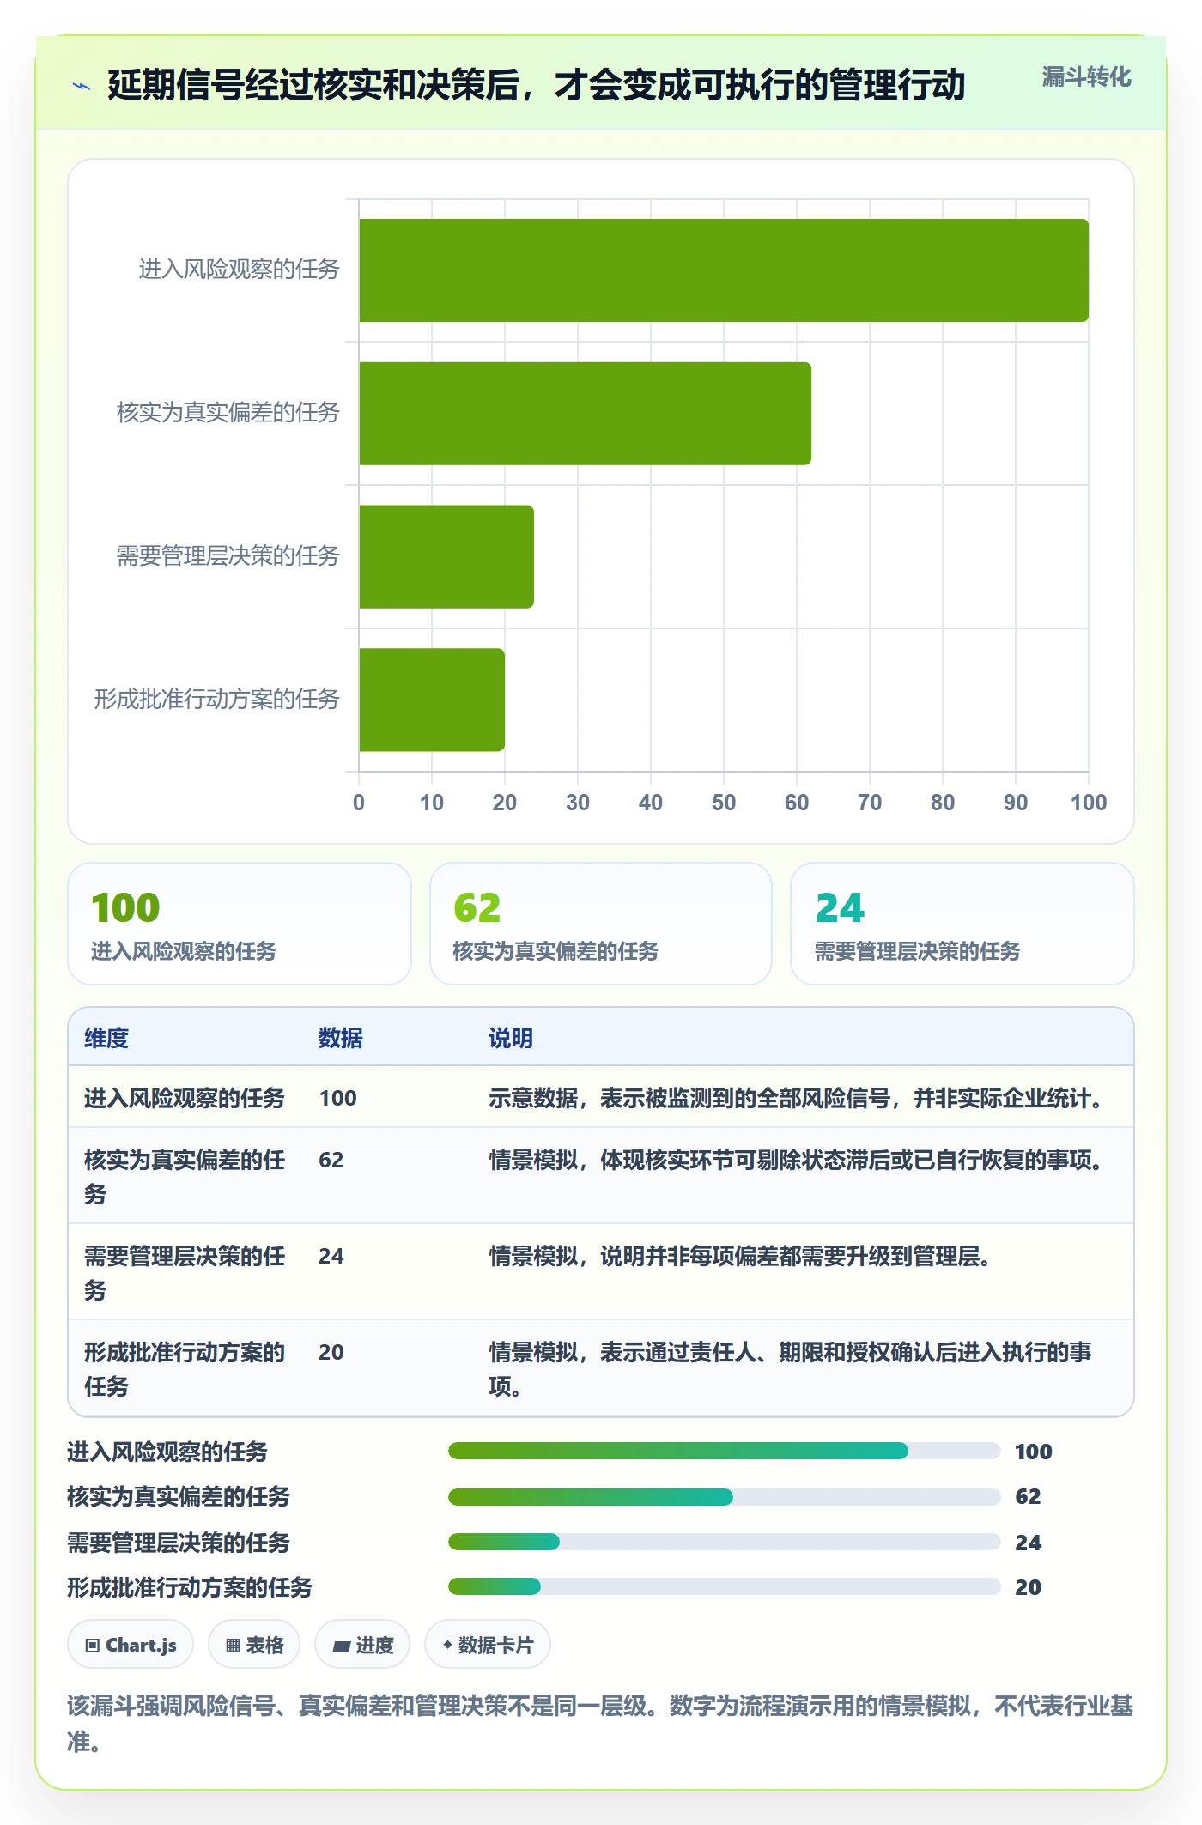Click the chart axis label 形成批准行动方案的任务
The width and height of the screenshot is (1202, 1825).
[217, 700]
